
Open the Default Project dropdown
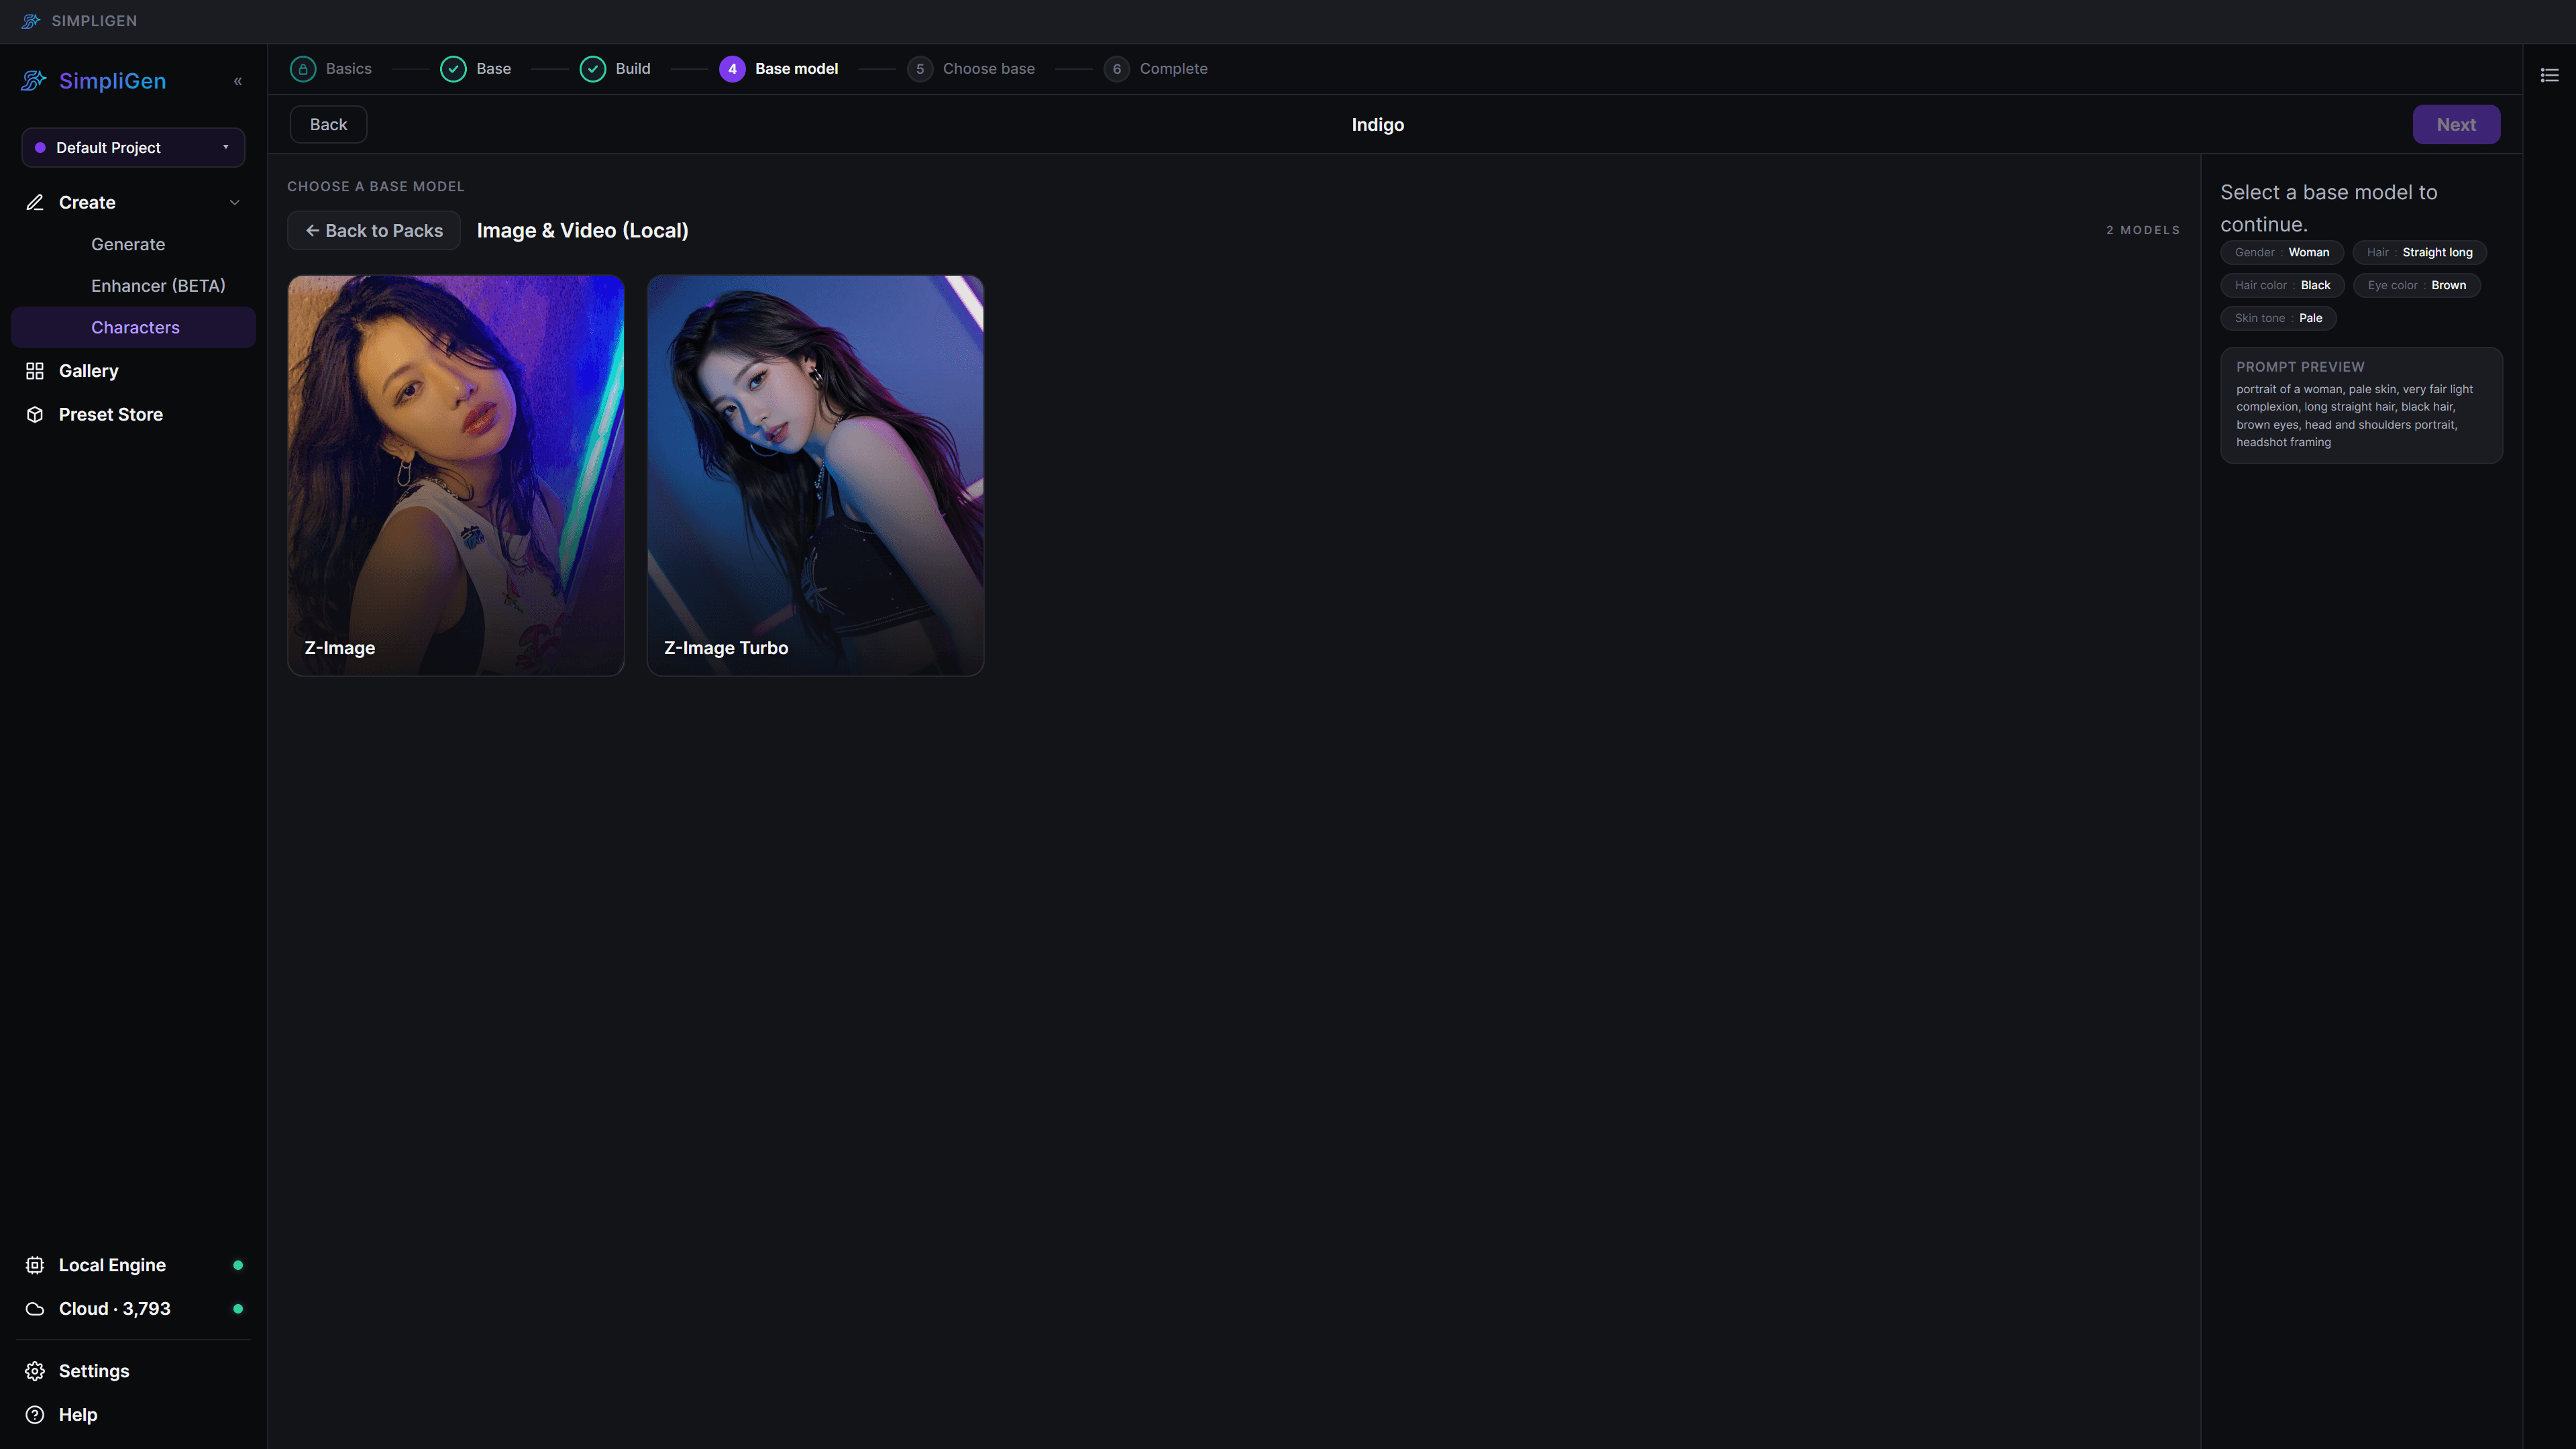(133, 148)
